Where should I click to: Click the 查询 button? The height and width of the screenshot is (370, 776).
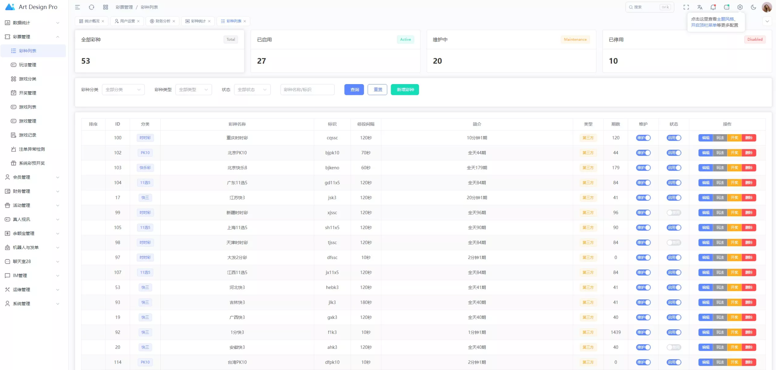(354, 89)
